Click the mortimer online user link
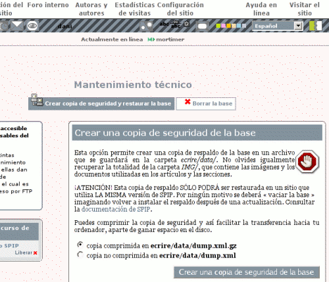The height and width of the screenshot is (282, 329). pos(170,39)
